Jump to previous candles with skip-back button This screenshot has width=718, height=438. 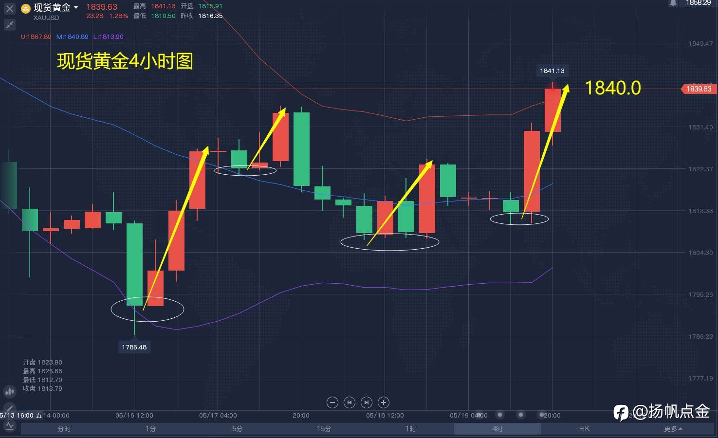pyautogui.click(x=350, y=402)
